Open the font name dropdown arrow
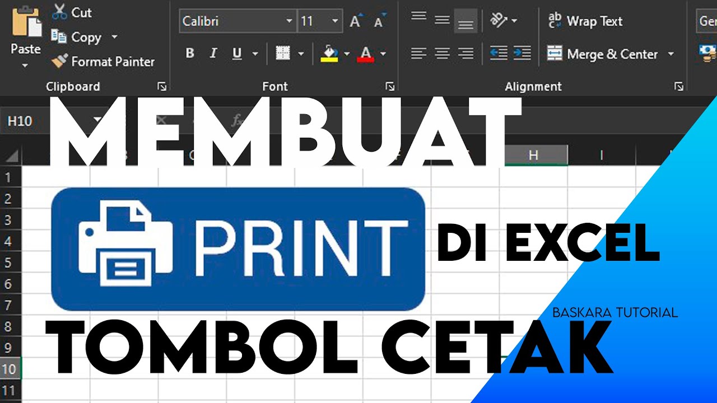 [290, 21]
